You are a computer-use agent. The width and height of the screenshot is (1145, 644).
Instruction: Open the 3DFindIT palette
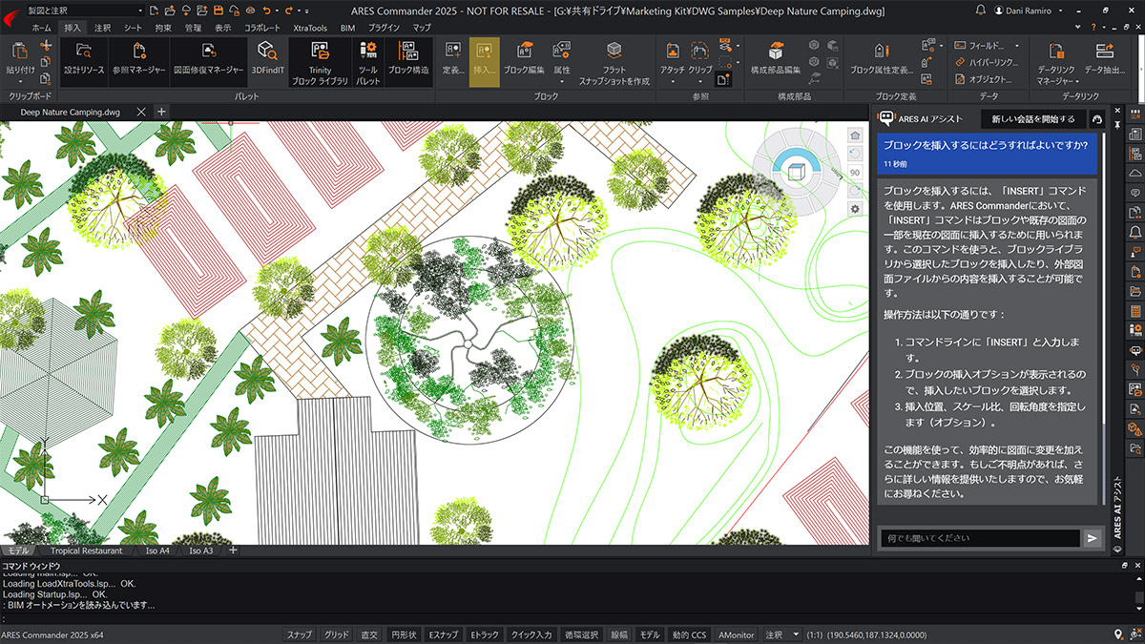coord(265,58)
